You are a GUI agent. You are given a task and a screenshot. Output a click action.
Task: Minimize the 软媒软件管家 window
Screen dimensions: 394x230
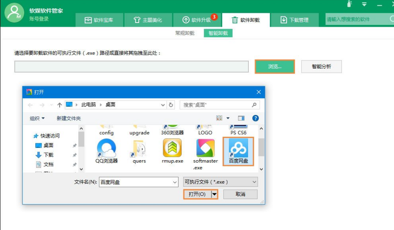(380, 5)
